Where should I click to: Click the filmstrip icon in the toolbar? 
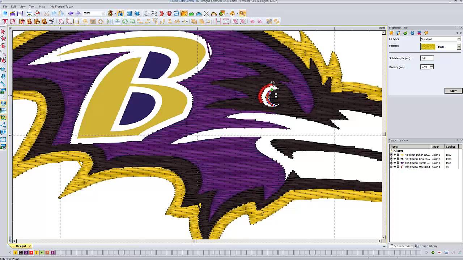point(129,13)
